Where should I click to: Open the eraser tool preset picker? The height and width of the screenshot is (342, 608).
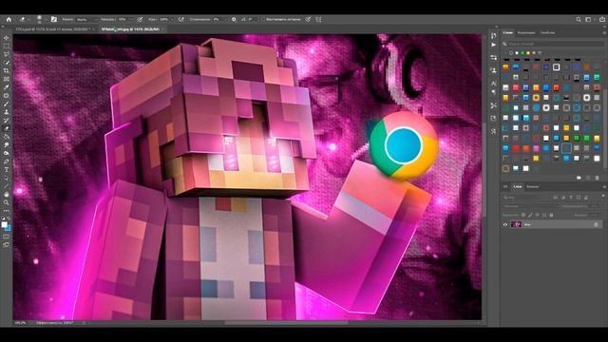[x=24, y=19]
